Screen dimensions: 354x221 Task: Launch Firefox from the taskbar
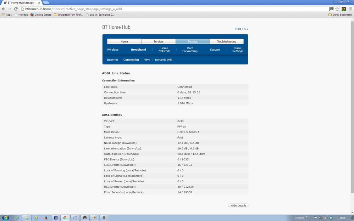pos(46,218)
